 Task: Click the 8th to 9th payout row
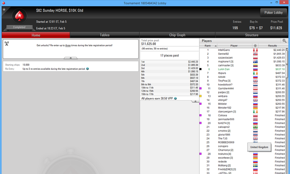pyautogui.click(x=169, y=85)
